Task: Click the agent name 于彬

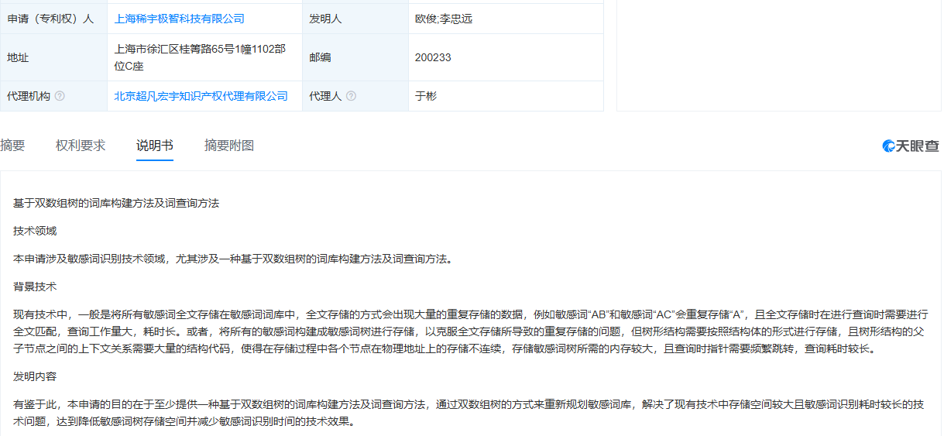Action: 426,96
